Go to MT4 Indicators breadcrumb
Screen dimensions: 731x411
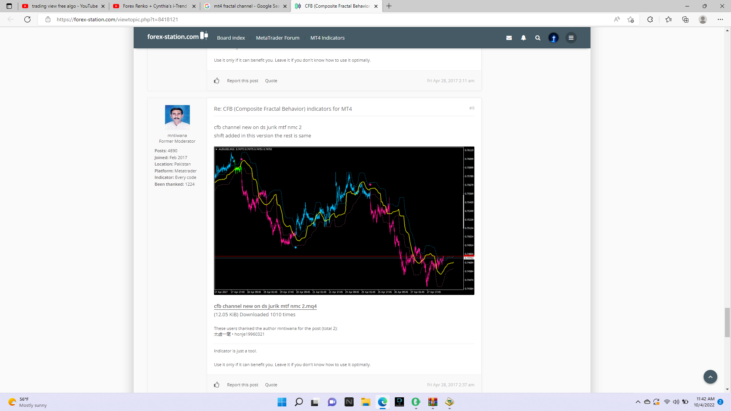point(327,38)
